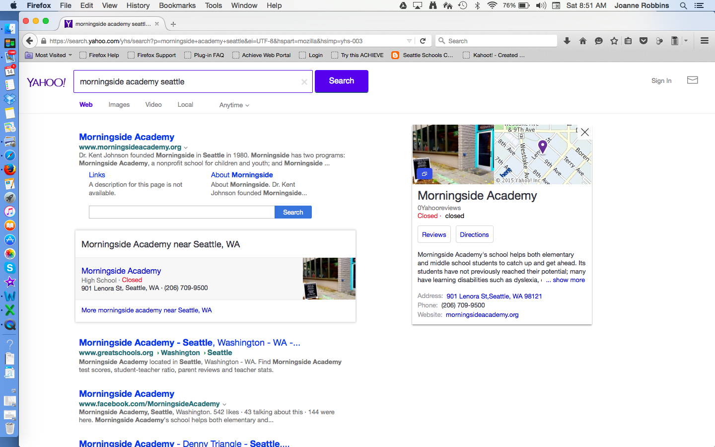Focus the Firefox toolbar Search field
This screenshot has width=715, height=447.
click(x=497, y=41)
